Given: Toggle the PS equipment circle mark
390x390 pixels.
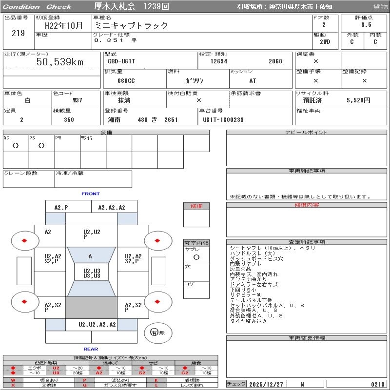Looking at the screenshot, I should [x=41, y=146].
